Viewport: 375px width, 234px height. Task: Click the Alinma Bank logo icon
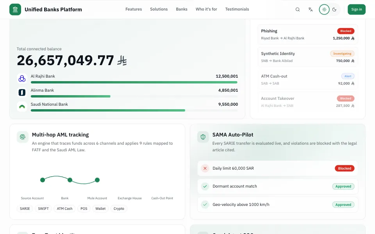coord(22,92)
